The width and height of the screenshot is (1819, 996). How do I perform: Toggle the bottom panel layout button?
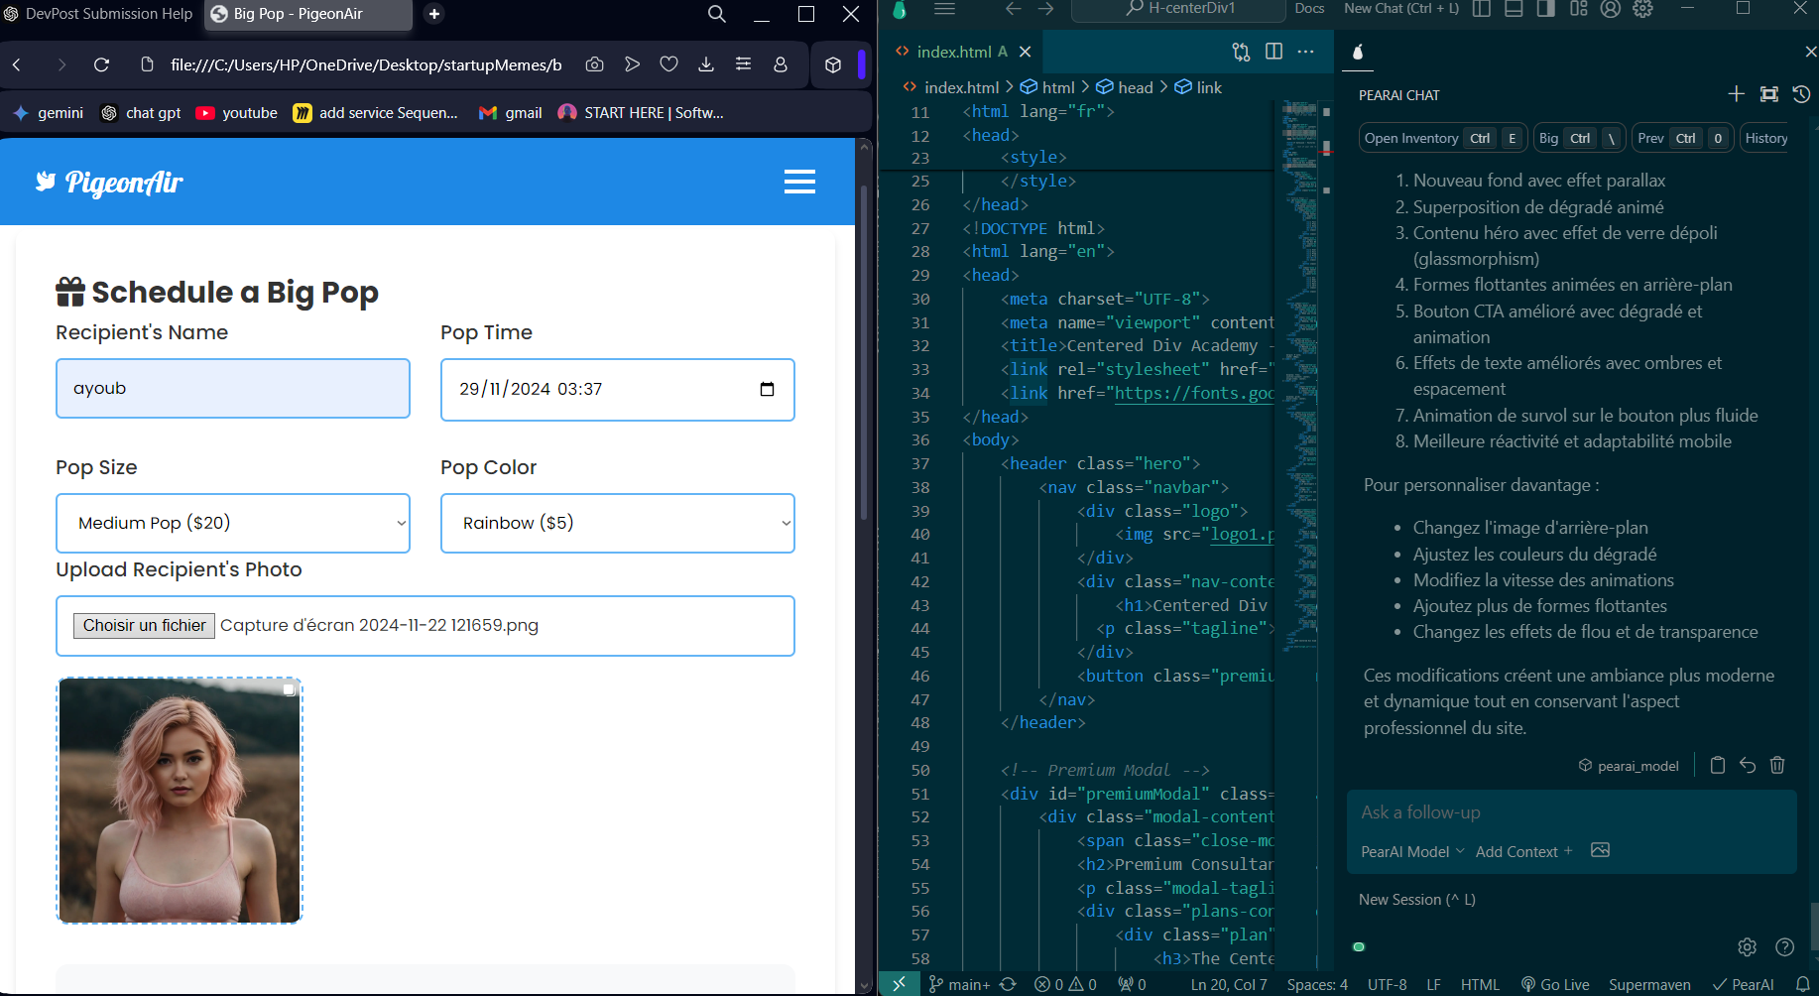[1514, 9]
